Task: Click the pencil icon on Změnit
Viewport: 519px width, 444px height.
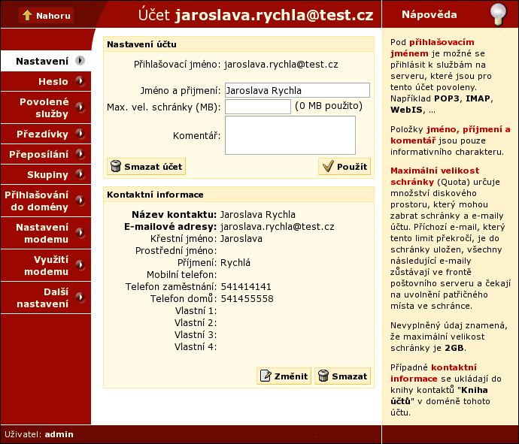Action: (265, 376)
